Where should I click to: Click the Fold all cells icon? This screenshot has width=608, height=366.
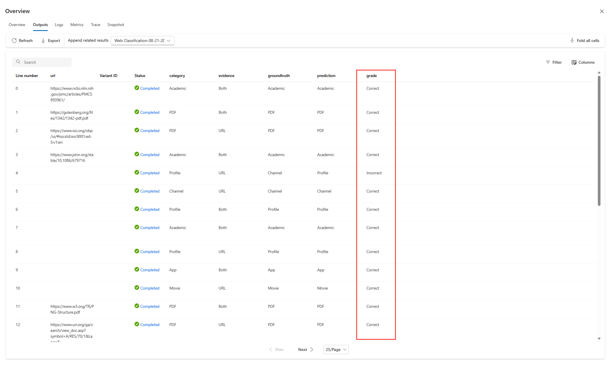(572, 41)
